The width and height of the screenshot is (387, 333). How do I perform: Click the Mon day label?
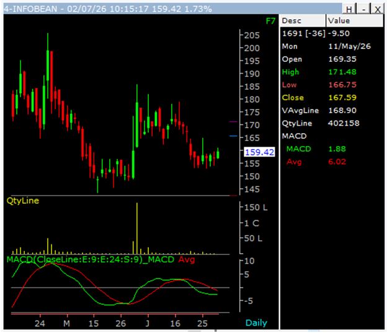tap(290, 46)
